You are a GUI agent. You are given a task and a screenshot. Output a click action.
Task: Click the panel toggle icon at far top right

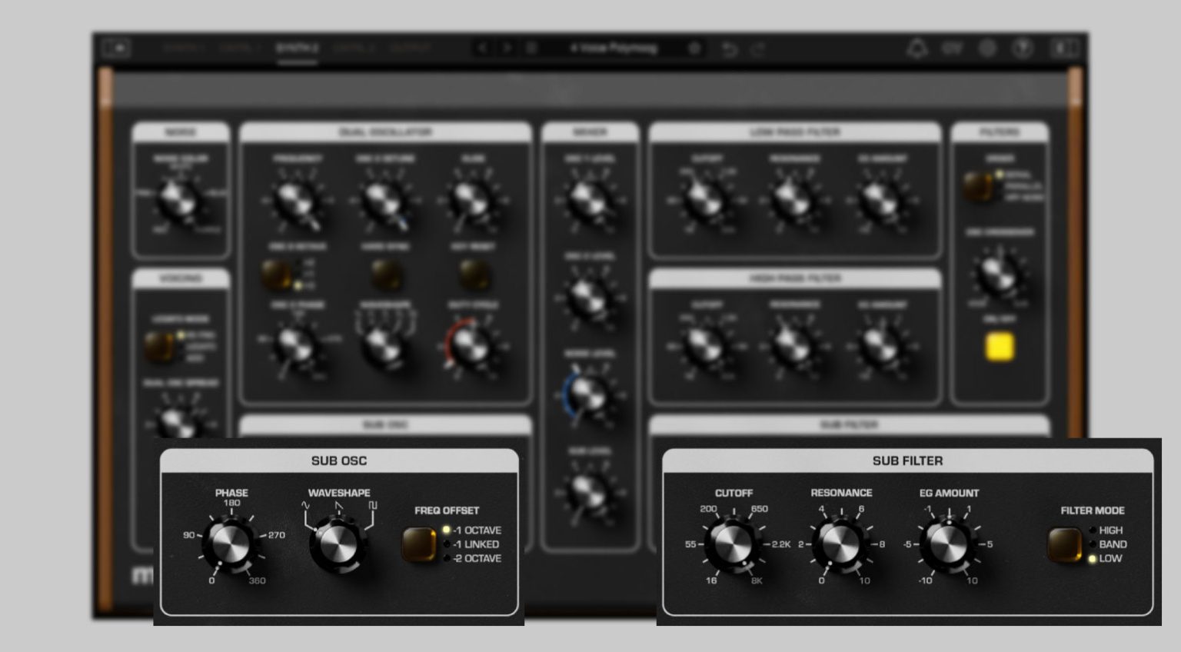click(1064, 48)
